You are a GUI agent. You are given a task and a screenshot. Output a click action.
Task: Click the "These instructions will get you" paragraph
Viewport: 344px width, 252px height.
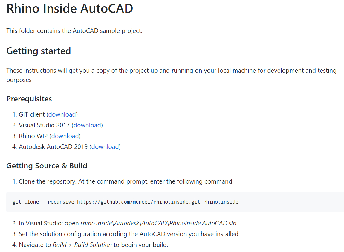[171, 71]
